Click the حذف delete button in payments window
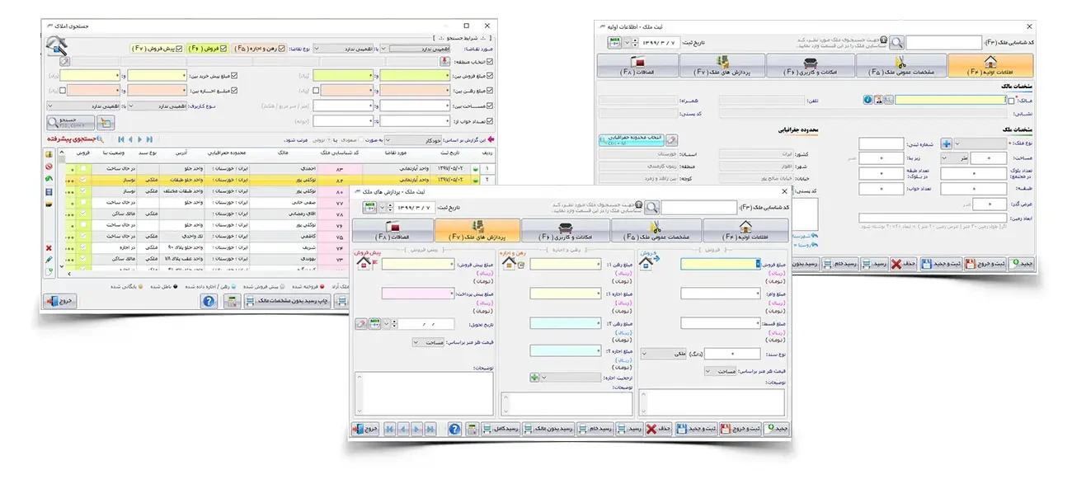 click(x=658, y=430)
